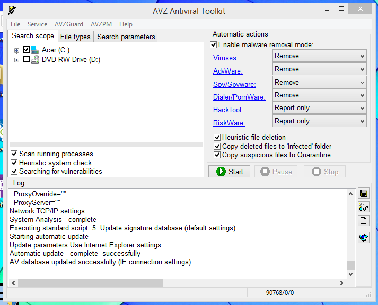This screenshot has width=378, height=305.
Task: Click log line 'Update parameters:Use Internet Explorer settings'
Action: coord(85,245)
